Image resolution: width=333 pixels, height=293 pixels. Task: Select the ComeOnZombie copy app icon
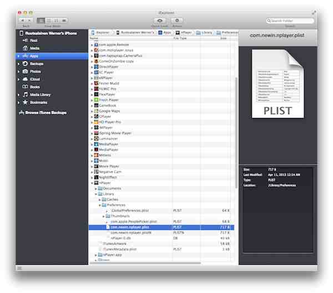[x=96, y=61]
